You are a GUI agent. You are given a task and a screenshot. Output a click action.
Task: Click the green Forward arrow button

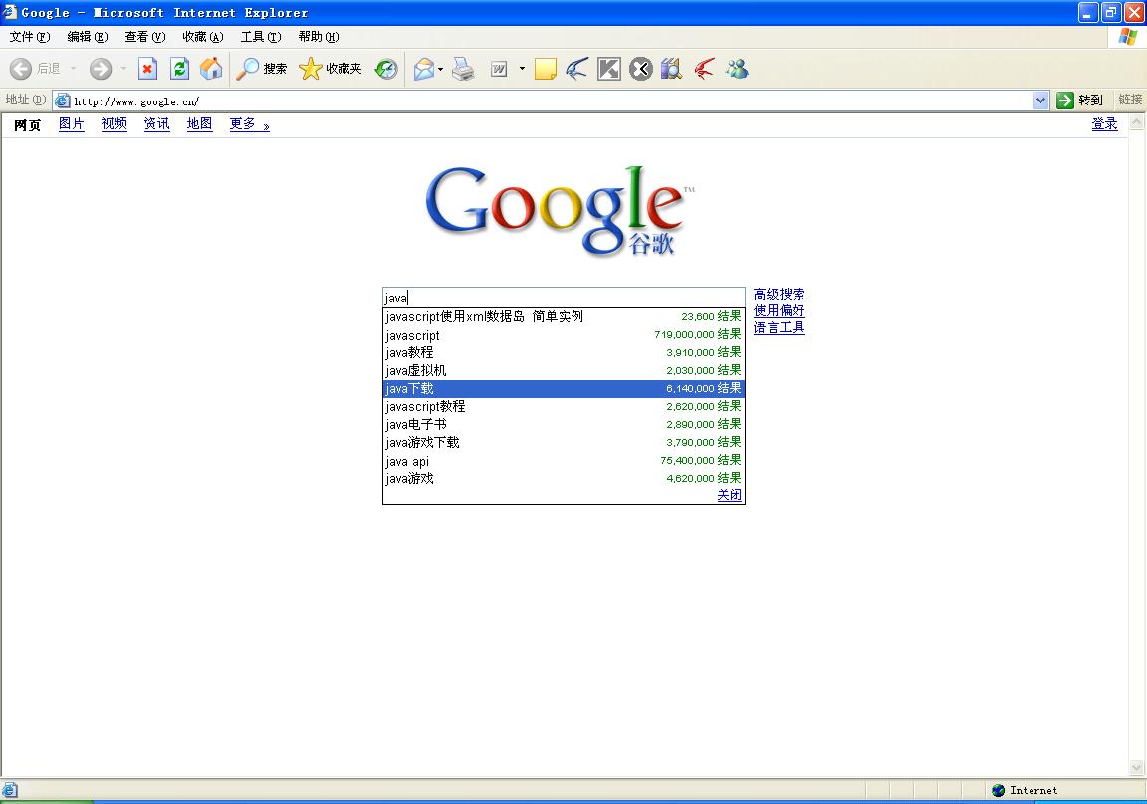(x=101, y=69)
